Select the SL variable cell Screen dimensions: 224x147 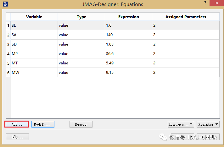[x=34, y=25]
